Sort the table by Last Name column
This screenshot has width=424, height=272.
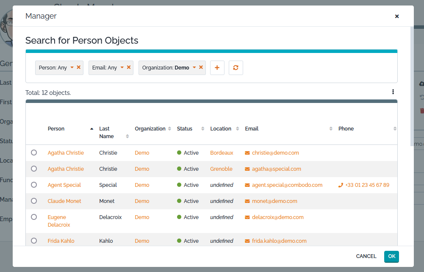126,136
